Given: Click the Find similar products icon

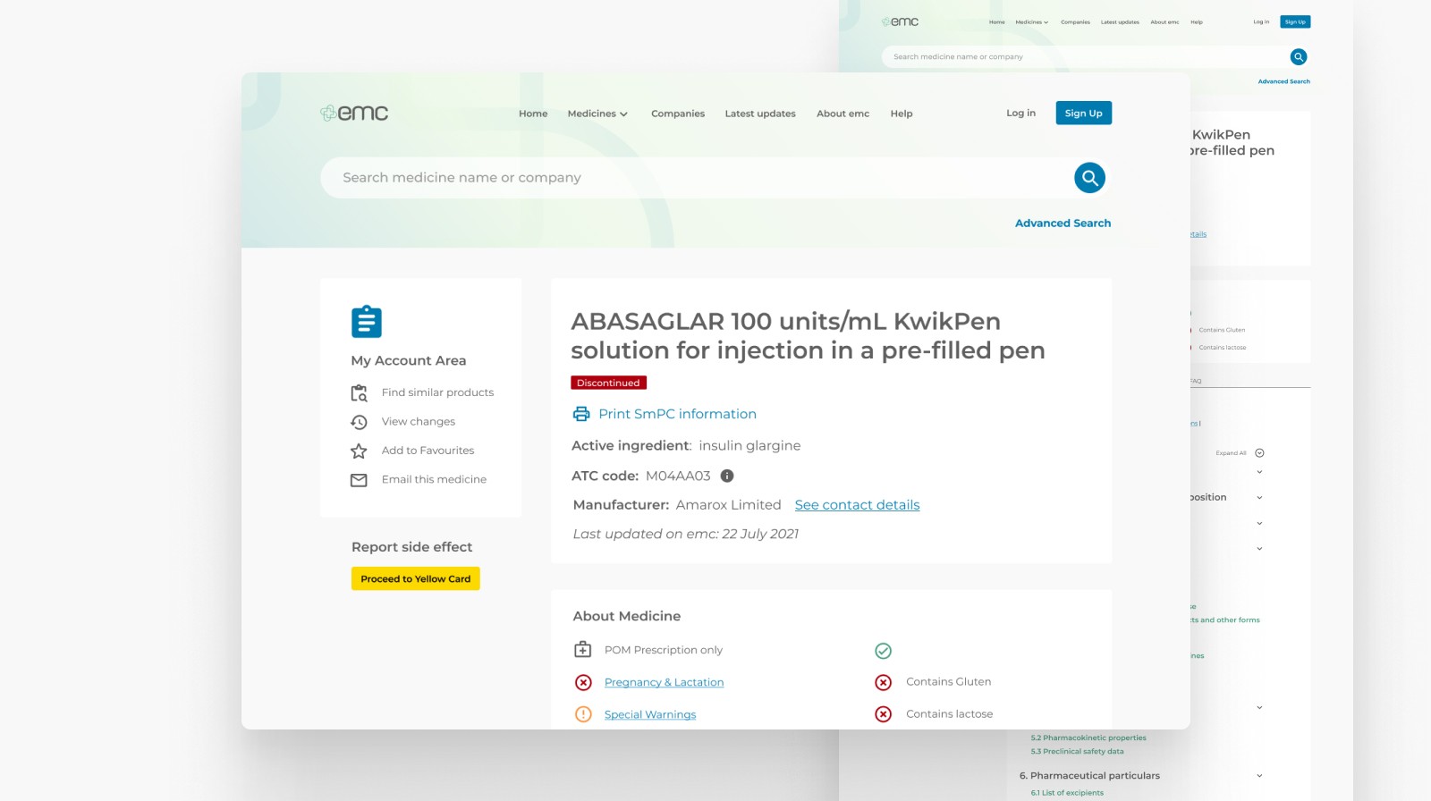Looking at the screenshot, I should coord(359,393).
